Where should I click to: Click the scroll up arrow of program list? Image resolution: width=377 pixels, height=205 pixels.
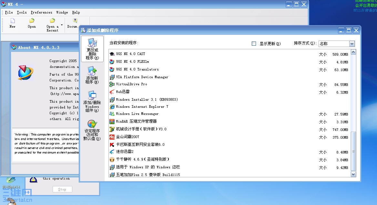tap(353, 52)
